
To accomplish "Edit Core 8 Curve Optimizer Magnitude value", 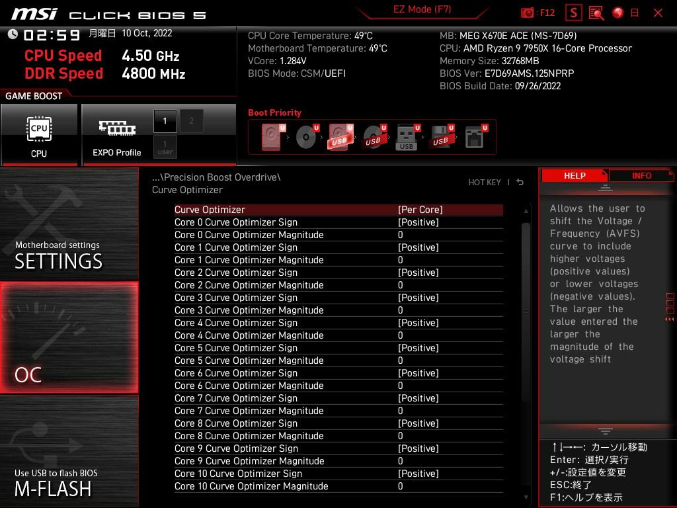I will (400, 436).
